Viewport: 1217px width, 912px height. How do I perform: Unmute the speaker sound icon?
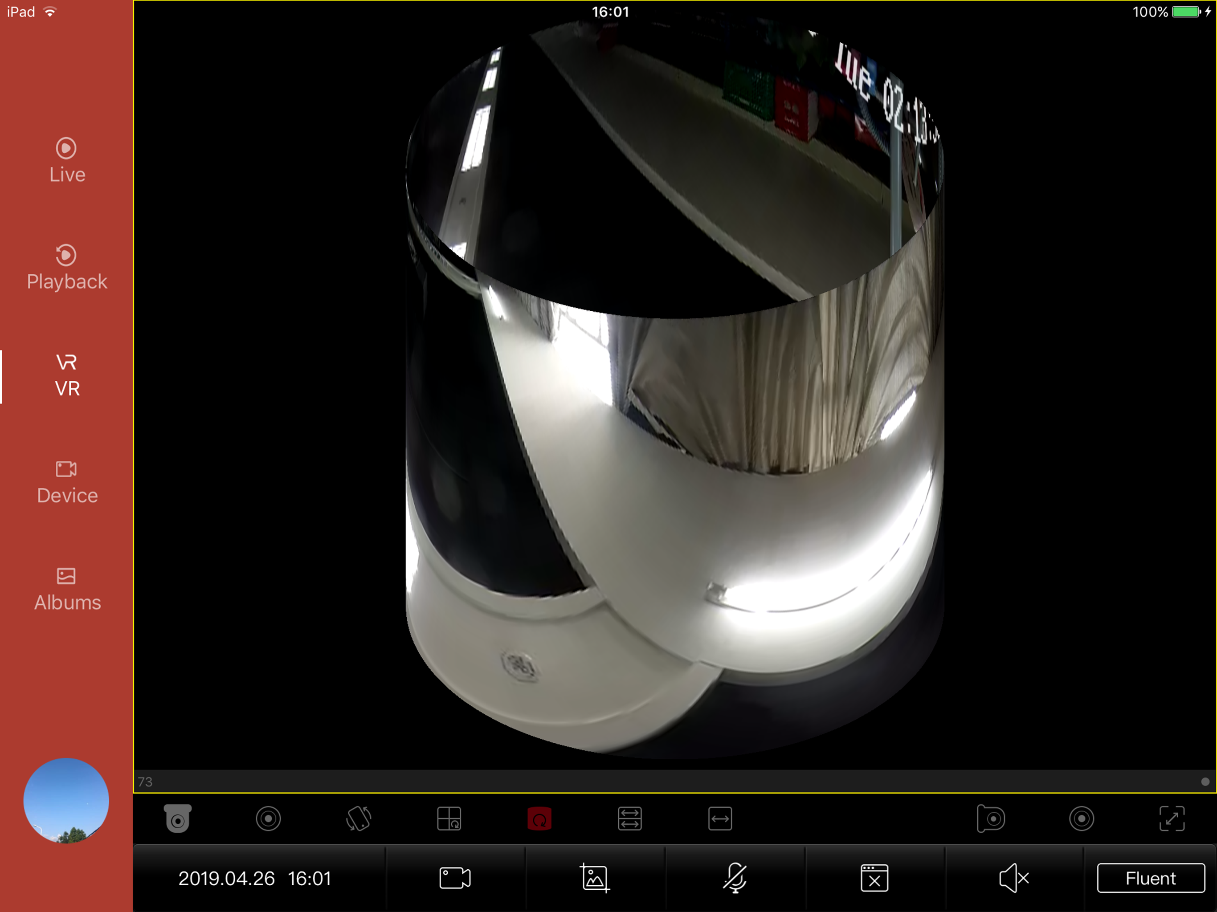pyautogui.click(x=1014, y=878)
